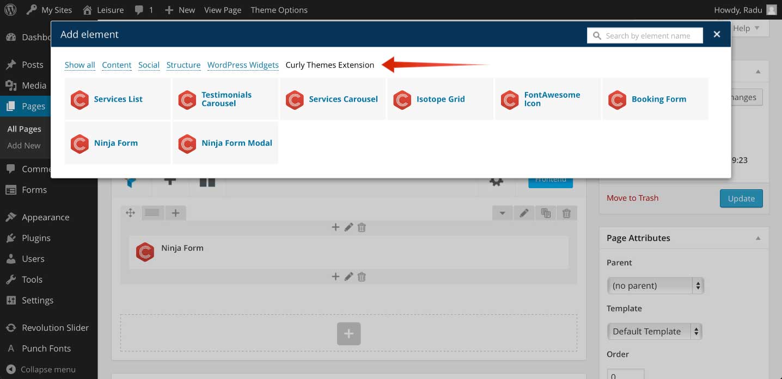The width and height of the screenshot is (782, 379).
Task: Click the Update button
Action: pyautogui.click(x=741, y=198)
